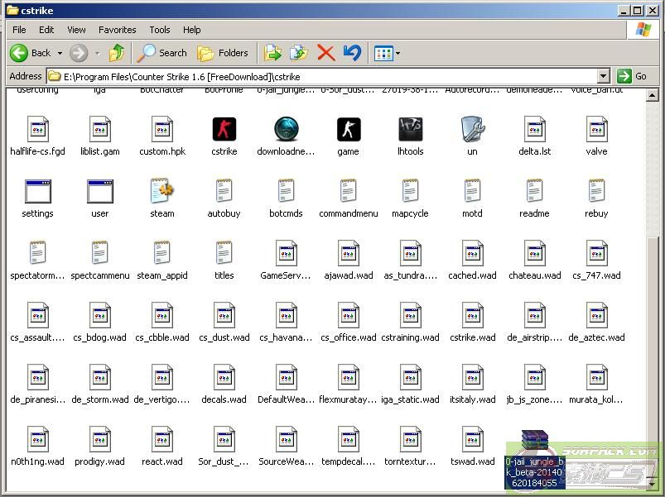Open the Back button history dropdown
This screenshot has width=665, height=497.
(x=60, y=54)
